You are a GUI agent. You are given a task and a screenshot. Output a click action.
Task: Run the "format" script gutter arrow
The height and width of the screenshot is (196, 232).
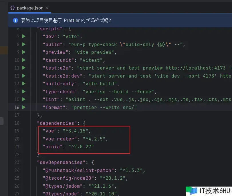(x=24, y=107)
